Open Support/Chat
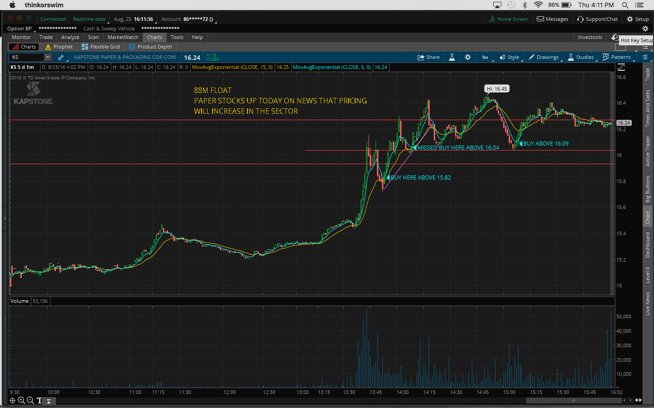Screen dimensions: 654x408 click(598, 19)
